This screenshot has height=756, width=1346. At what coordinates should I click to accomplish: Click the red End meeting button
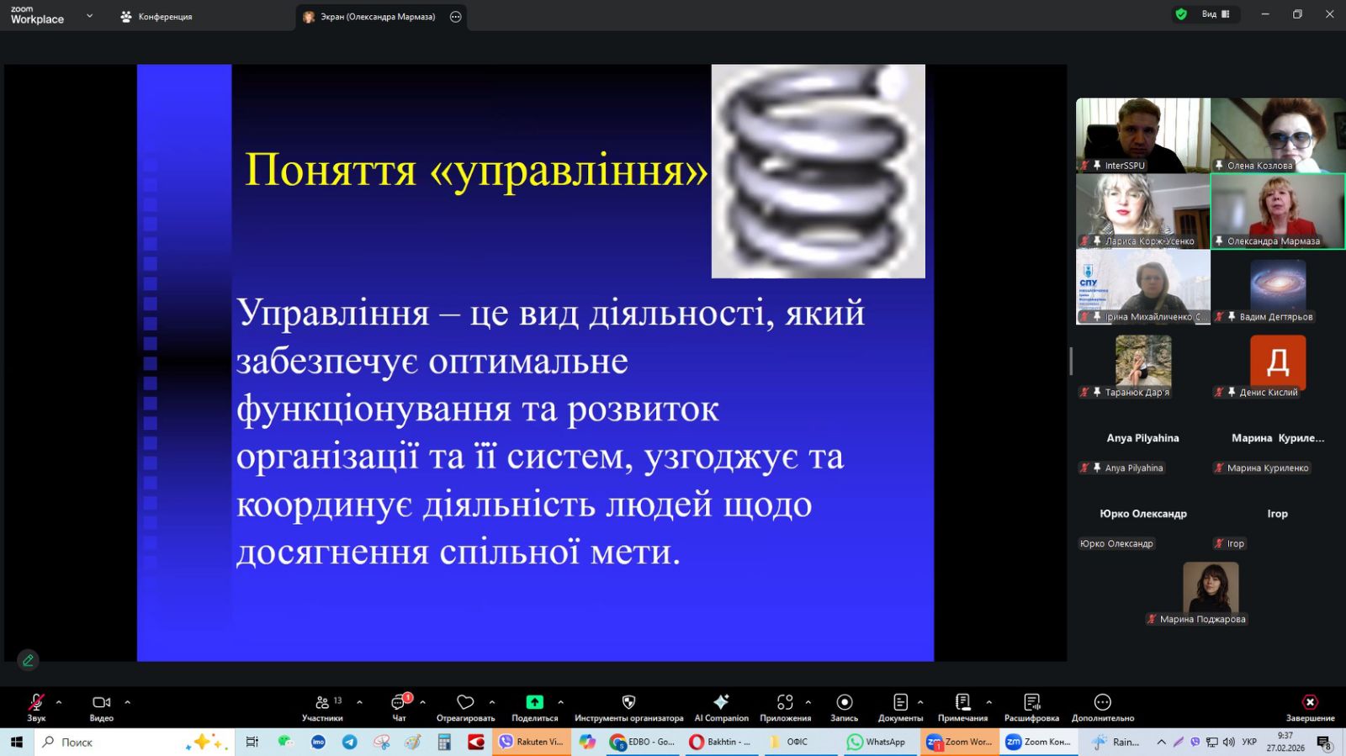(x=1310, y=702)
